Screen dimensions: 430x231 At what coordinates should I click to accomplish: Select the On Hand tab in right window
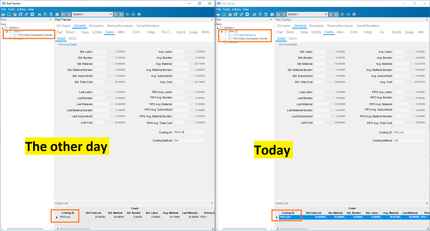284,26
